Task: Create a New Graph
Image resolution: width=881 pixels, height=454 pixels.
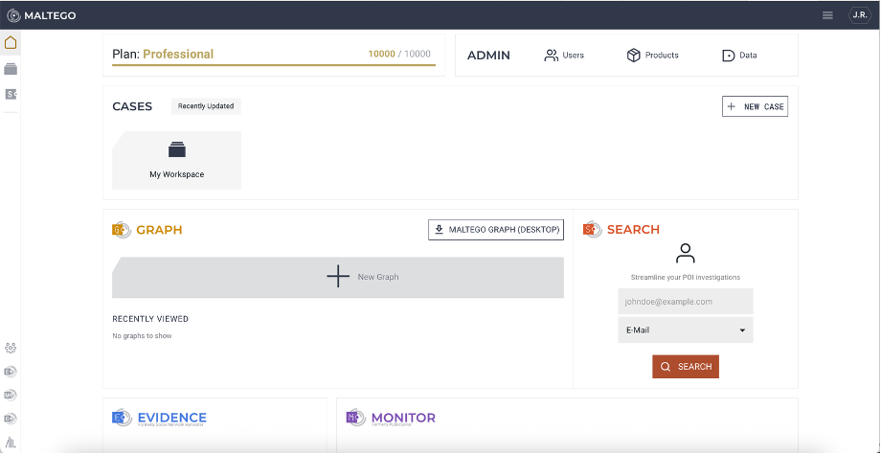Action: 338,278
